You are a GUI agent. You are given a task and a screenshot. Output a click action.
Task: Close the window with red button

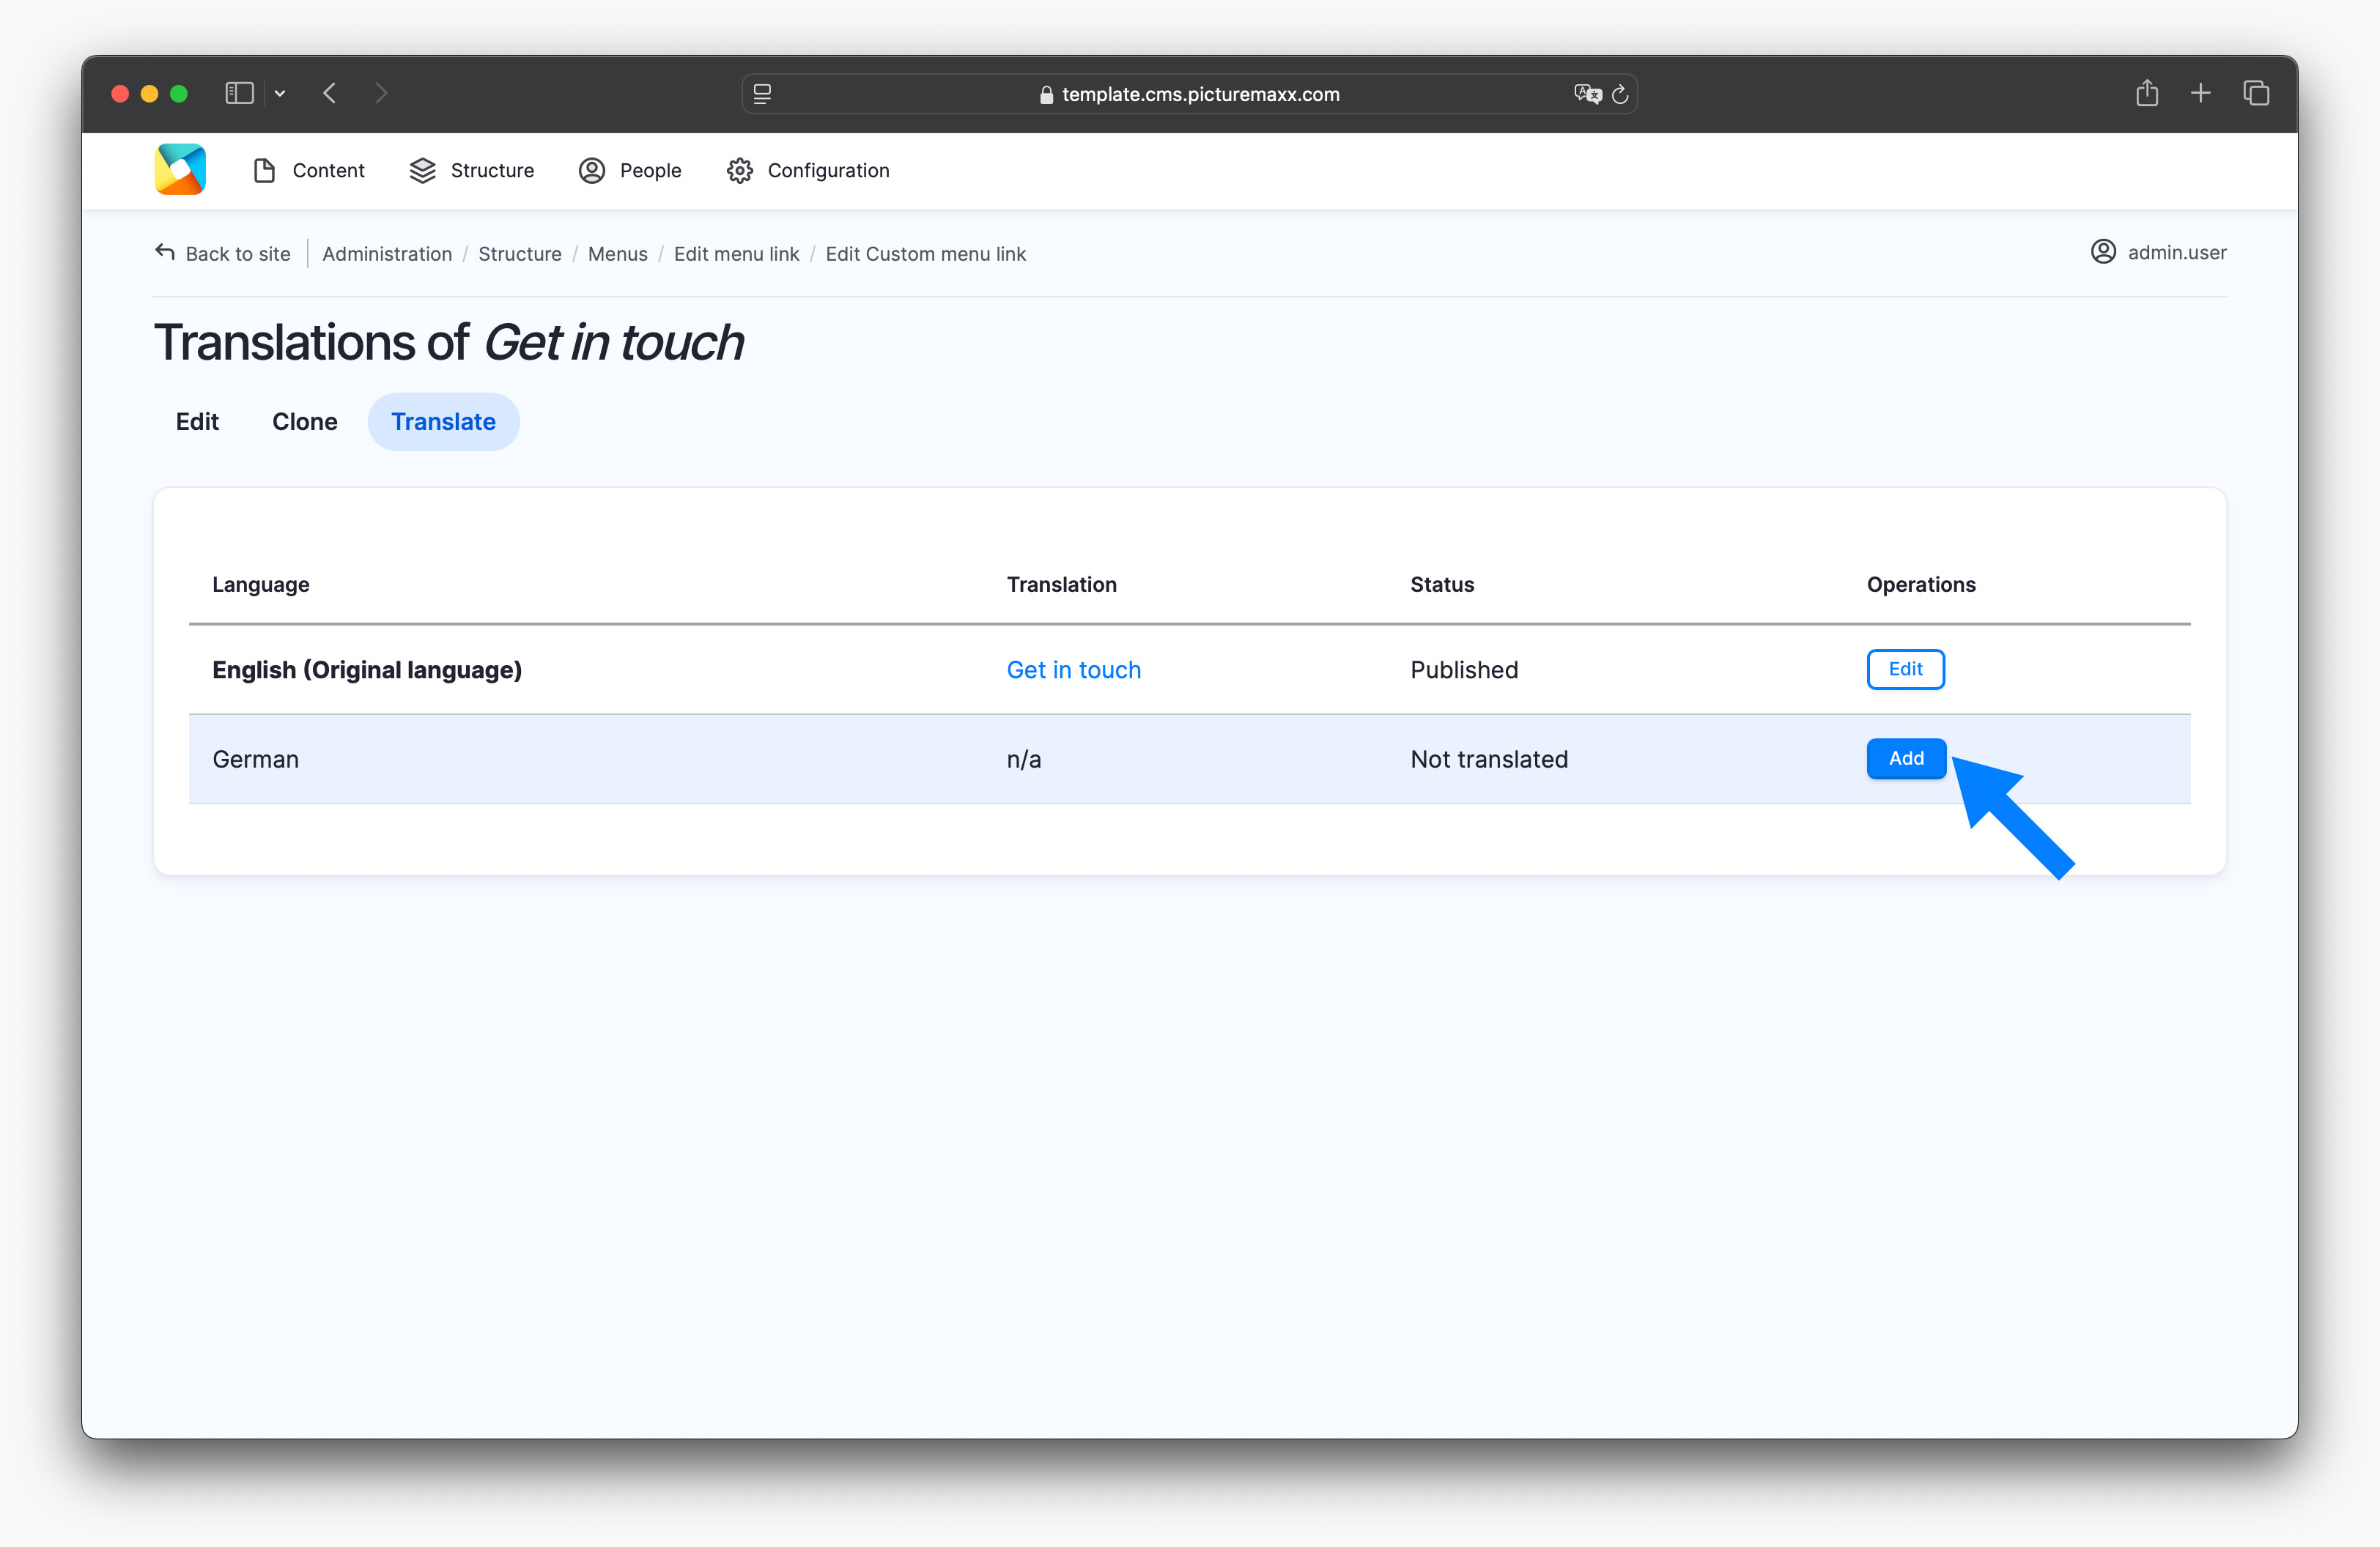click(120, 93)
